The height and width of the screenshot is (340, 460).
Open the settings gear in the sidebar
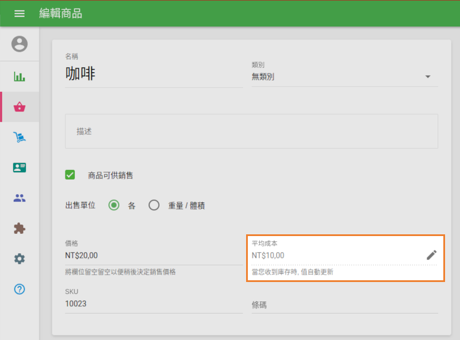[19, 258]
